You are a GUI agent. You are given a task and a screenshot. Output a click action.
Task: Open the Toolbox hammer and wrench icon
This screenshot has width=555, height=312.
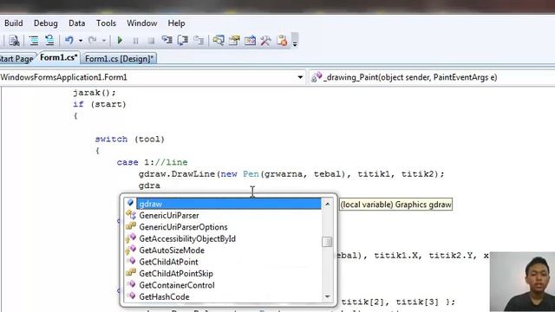[266, 41]
